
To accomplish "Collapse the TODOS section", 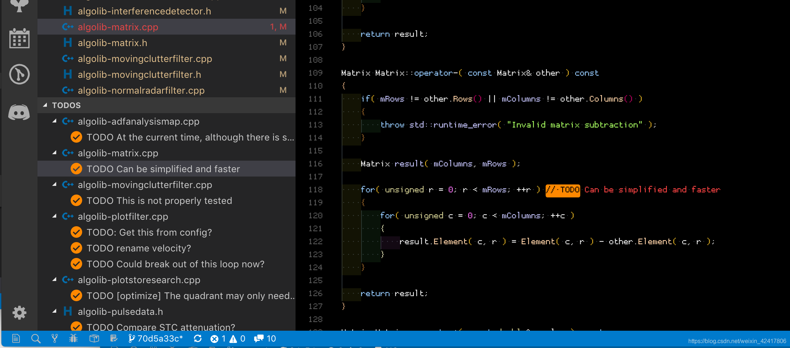I will coord(45,105).
